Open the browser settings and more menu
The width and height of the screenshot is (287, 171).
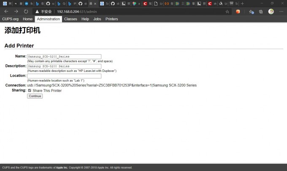tap(282, 11)
